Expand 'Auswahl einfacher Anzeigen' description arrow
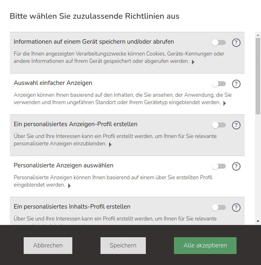The width and height of the screenshot is (261, 265). tap(225, 103)
